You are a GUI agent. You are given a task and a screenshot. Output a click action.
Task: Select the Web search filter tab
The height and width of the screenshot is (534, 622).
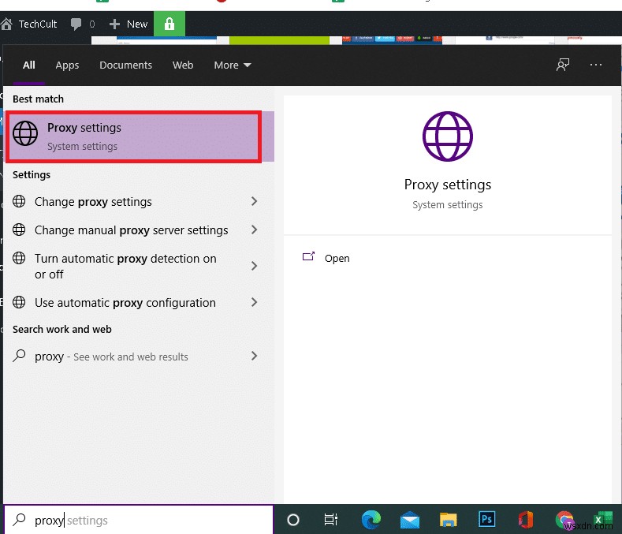[183, 65]
